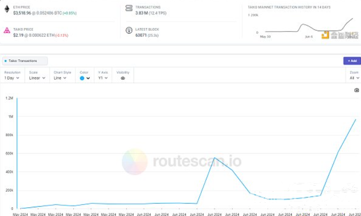This screenshot has height=216, width=361.
Task: Click the May 30 mini chart label
Action: pyautogui.click(x=265, y=37)
